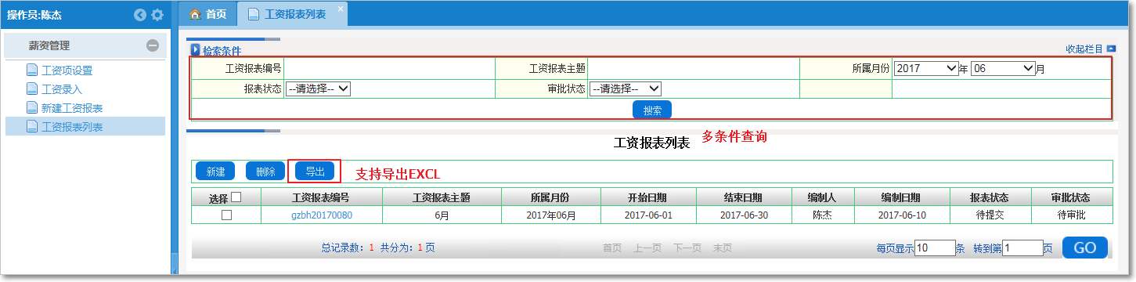Open 工资录入 in the sidebar

click(62, 89)
